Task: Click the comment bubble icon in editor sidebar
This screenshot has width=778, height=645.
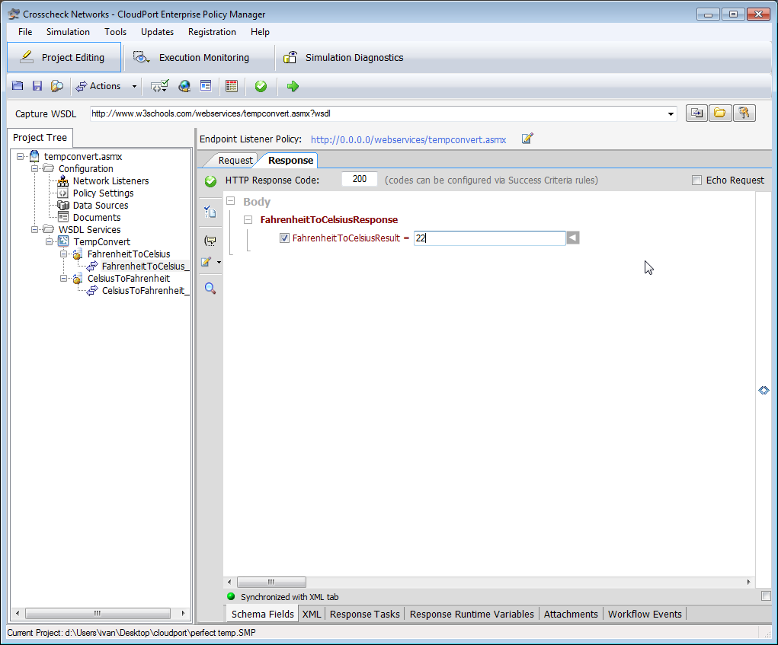Action: coord(210,241)
